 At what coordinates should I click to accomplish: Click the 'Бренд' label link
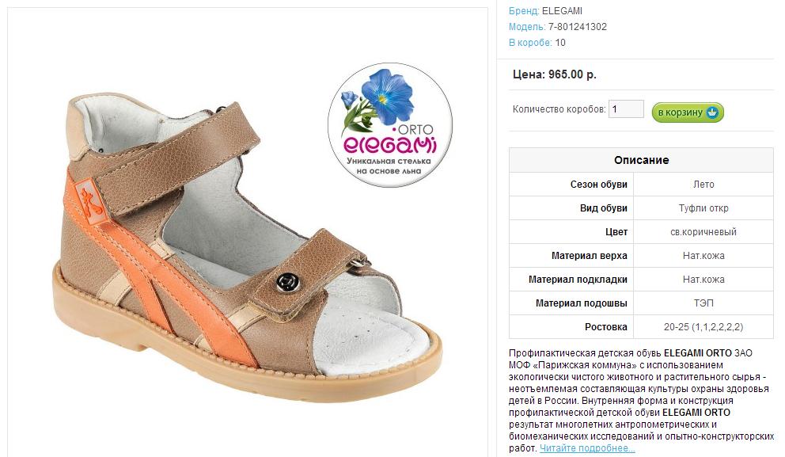coord(524,10)
